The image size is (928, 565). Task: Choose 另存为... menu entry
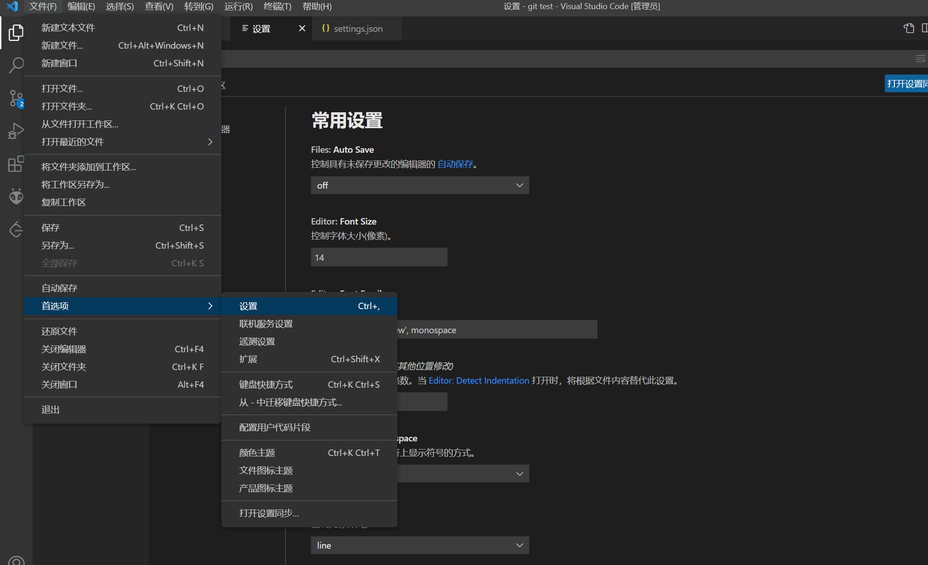click(x=123, y=245)
